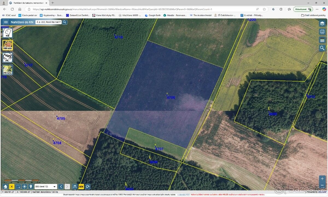Clear selection with yellow X icon
Screen dimensions: 328x197
tap(12, 187)
